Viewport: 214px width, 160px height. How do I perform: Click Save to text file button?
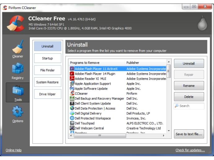tap(189, 134)
